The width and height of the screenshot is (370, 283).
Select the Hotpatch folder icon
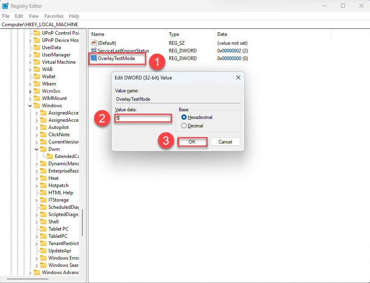pyautogui.click(x=43, y=185)
